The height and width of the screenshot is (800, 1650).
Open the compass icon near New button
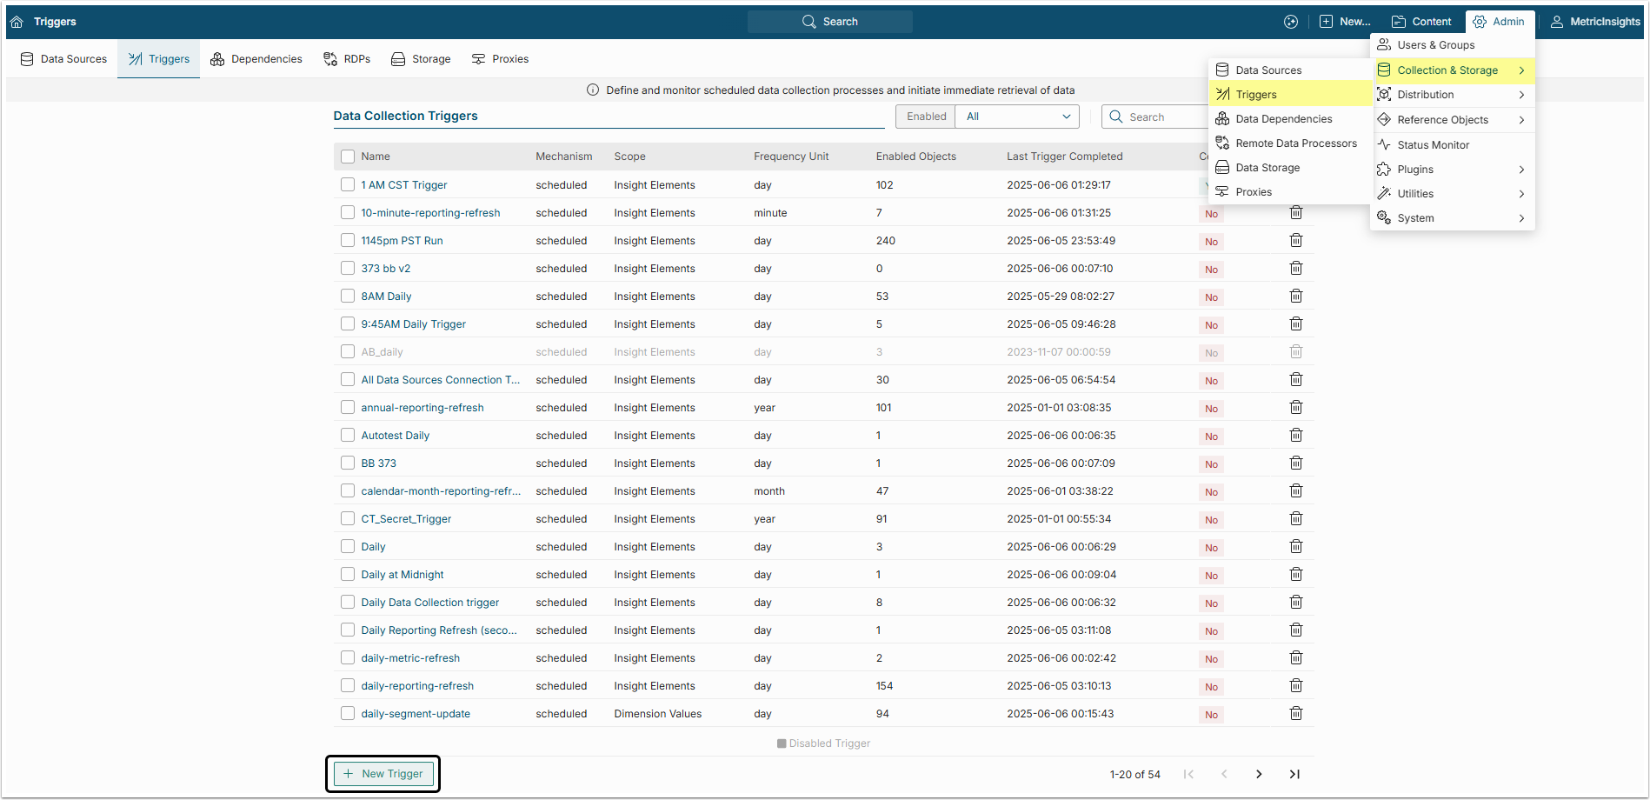1291,22
